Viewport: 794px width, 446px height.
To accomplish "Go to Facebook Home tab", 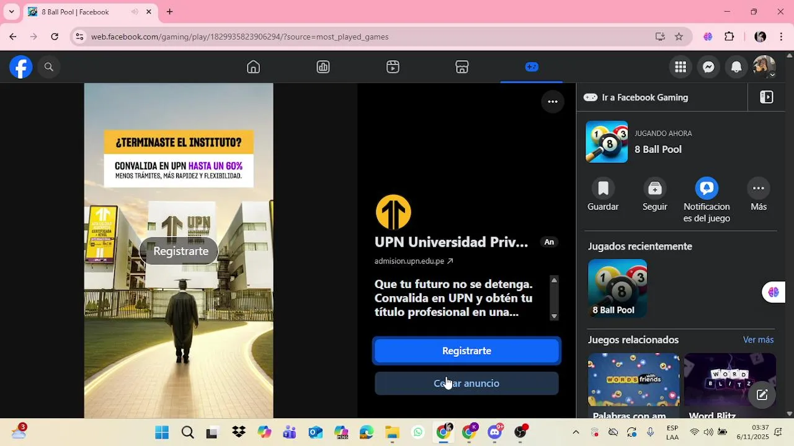I will 253,67.
